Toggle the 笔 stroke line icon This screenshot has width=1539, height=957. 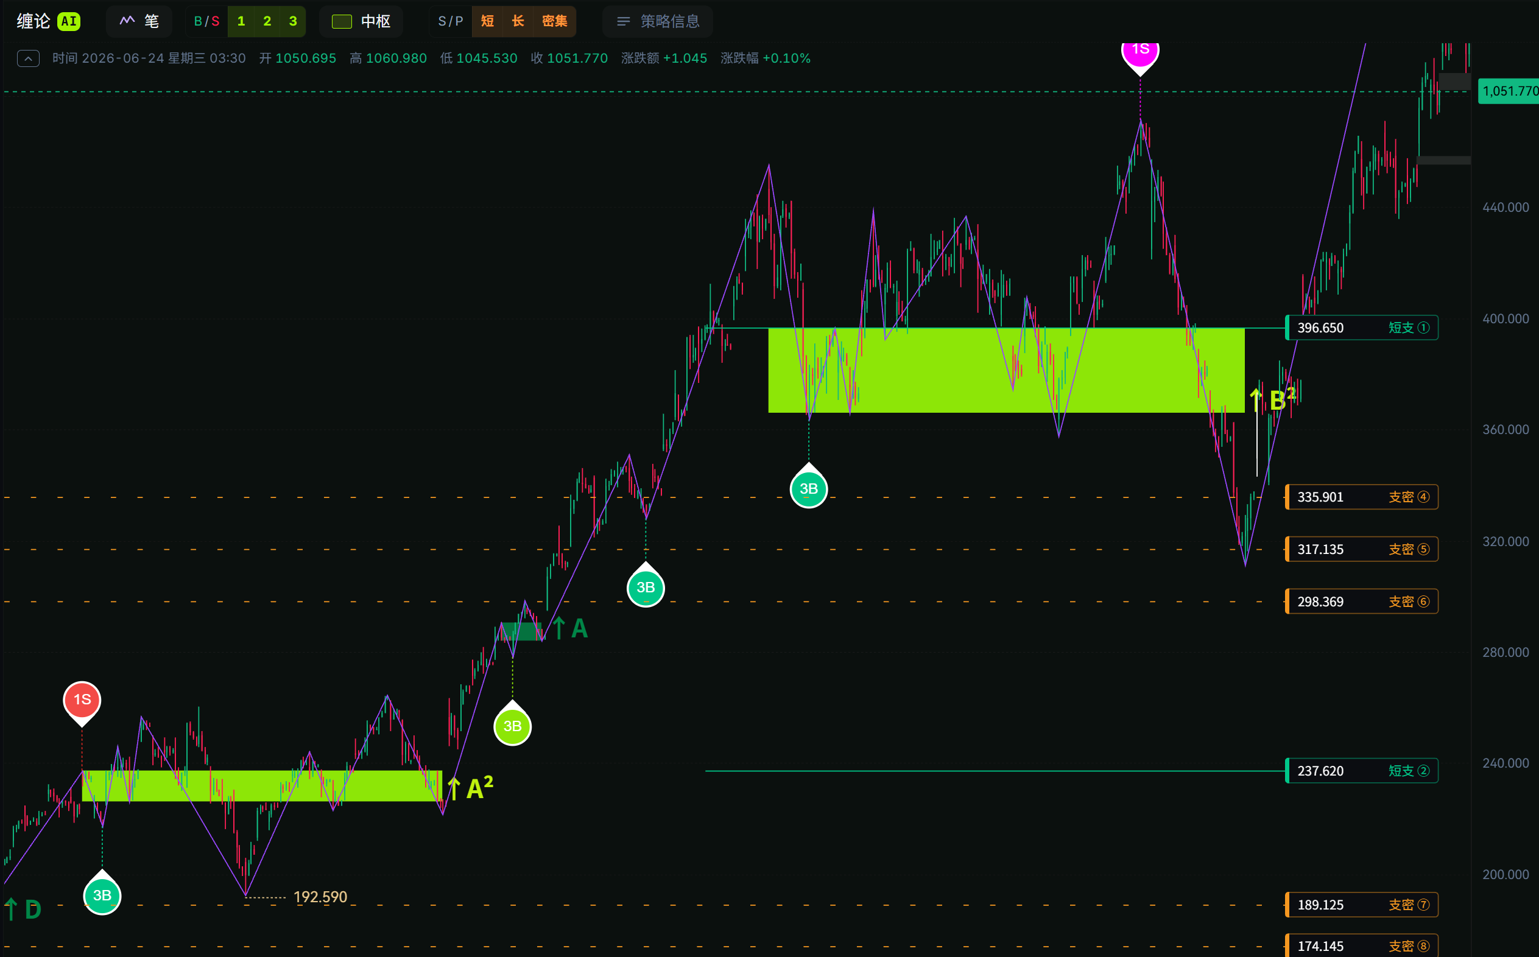pyautogui.click(x=127, y=21)
